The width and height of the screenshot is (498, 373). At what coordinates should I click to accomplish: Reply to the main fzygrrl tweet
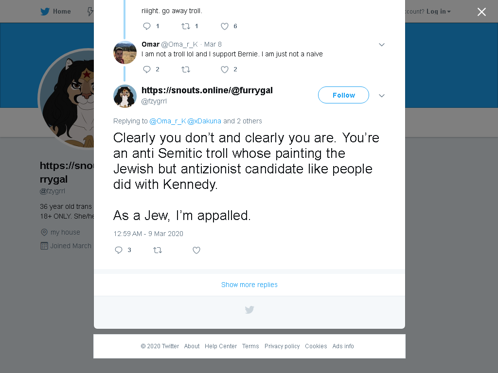click(119, 250)
